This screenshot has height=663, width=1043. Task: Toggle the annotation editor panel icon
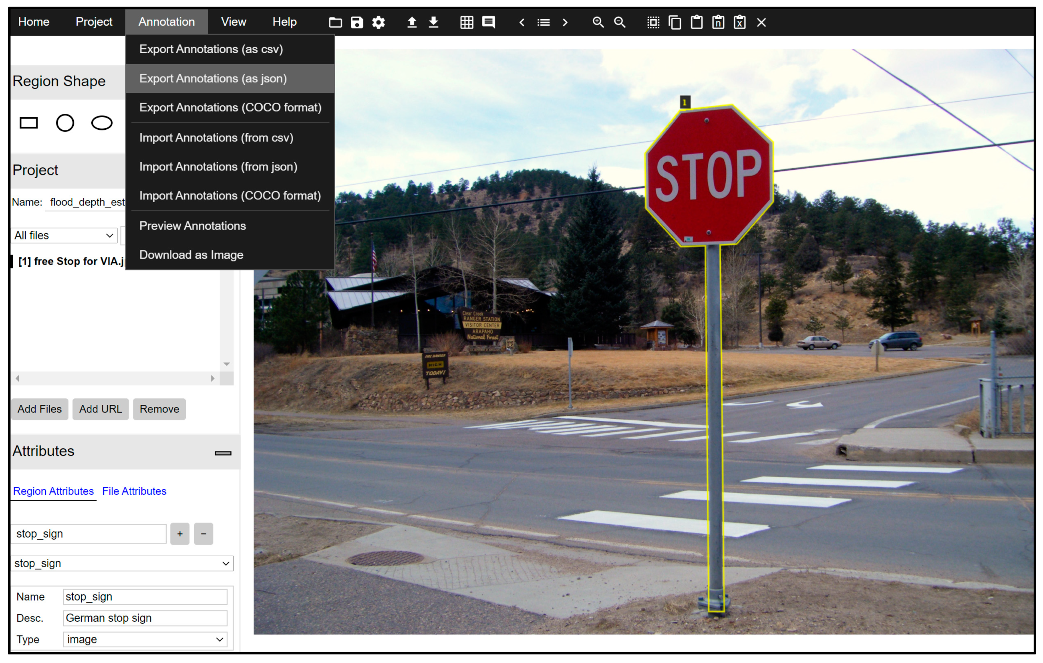[489, 22]
